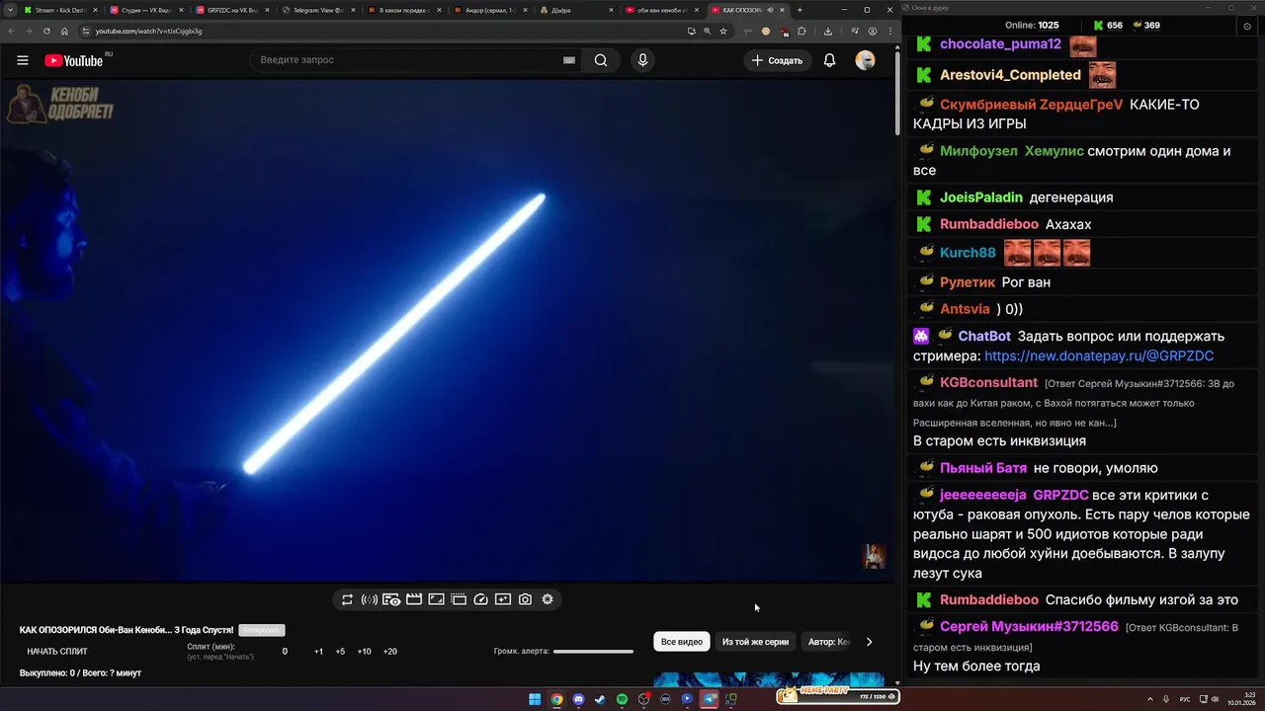Open the donatepay.ru link in the chat

pos(1099,355)
